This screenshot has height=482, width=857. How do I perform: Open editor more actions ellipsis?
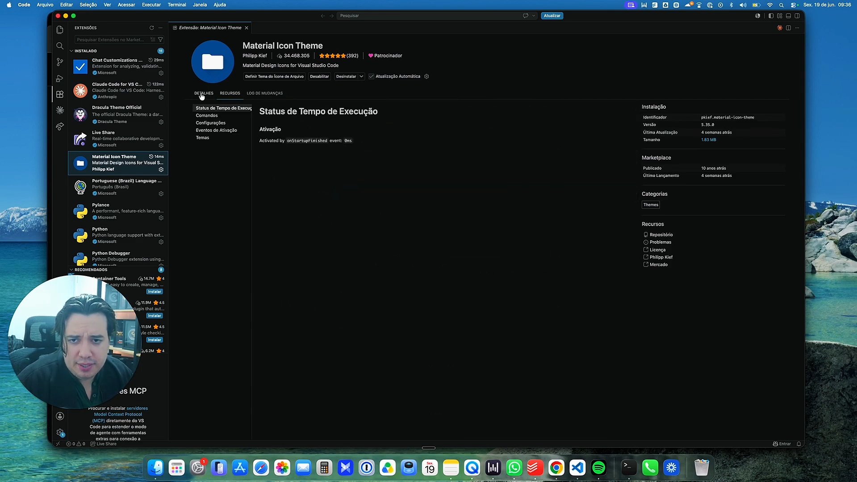click(x=797, y=28)
